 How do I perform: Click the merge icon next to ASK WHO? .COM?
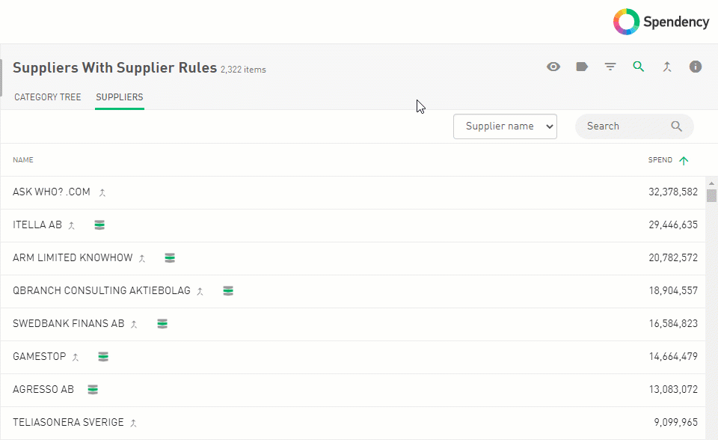click(x=102, y=192)
